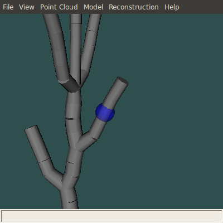The image size is (223, 223).
Task: Select the branch segment above the blue sphere
Action: coord(115,94)
